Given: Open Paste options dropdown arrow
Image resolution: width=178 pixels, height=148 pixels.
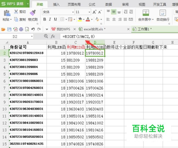Looking at the screenshot, I should click(x=11, y=19).
